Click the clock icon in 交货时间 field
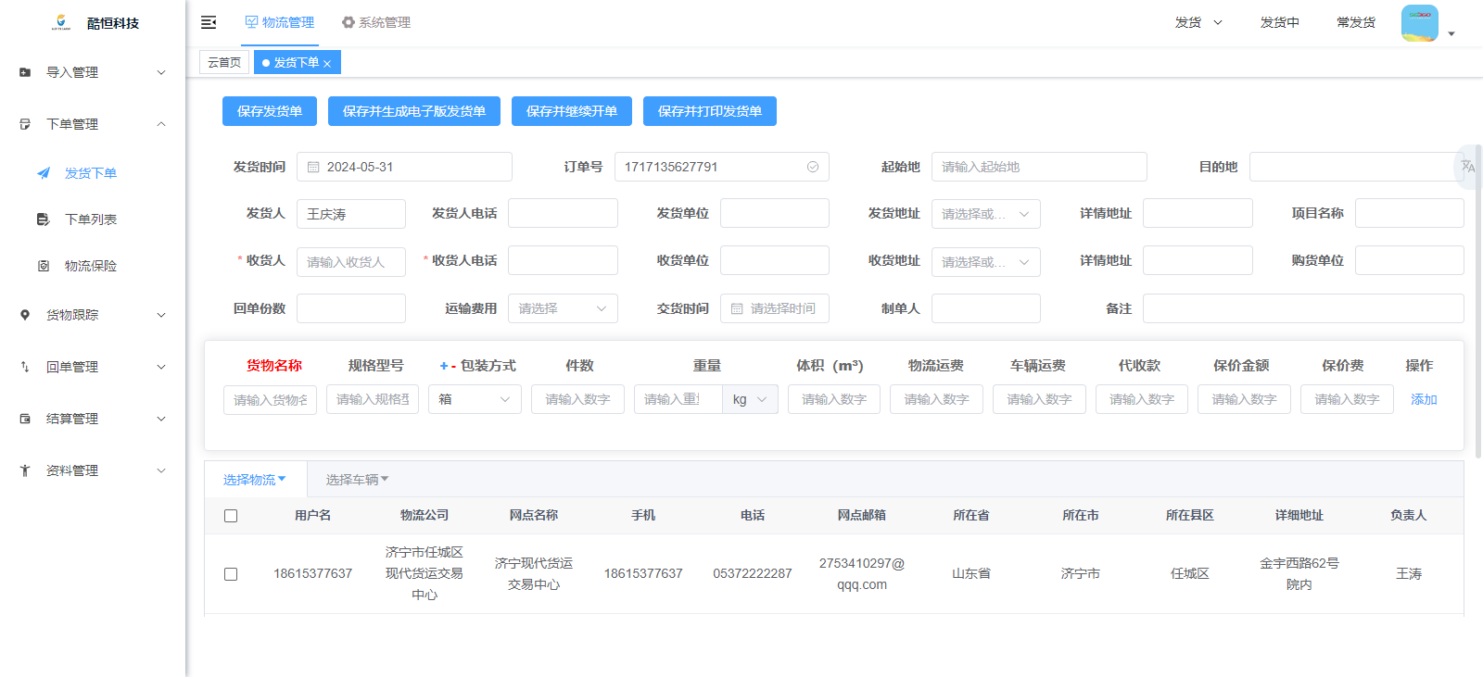The image size is (1483, 677). tap(737, 308)
